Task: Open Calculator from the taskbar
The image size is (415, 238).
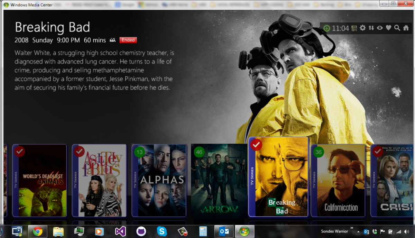Action: point(203,231)
